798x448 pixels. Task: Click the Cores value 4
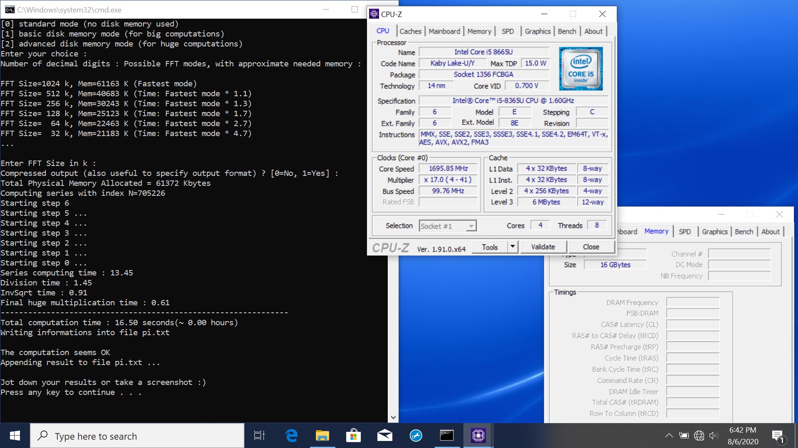click(x=540, y=226)
